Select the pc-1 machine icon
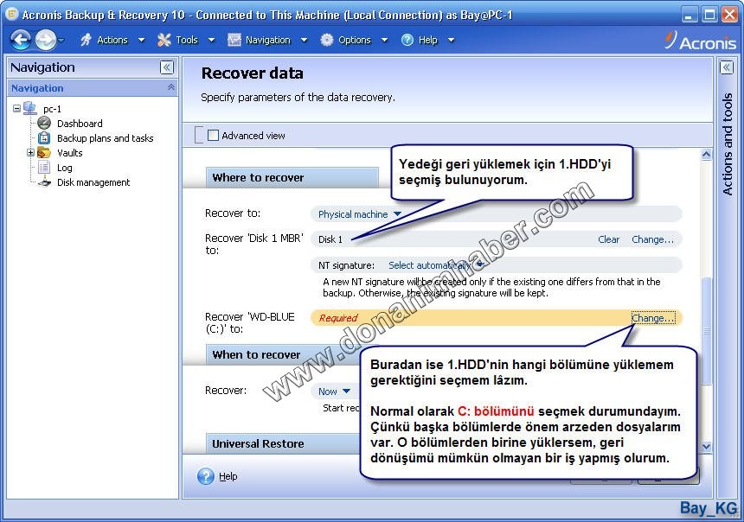The image size is (744, 522). click(x=30, y=109)
